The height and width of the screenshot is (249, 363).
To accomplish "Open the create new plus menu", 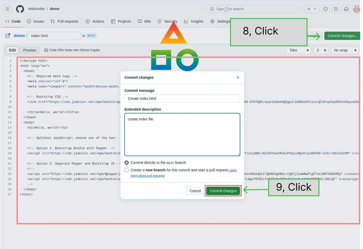I will [x=312, y=9].
